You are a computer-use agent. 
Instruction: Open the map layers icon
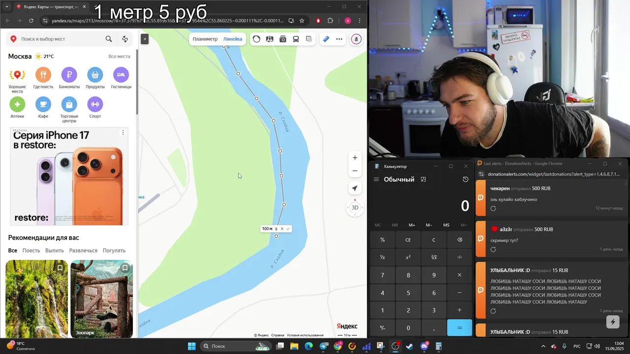click(x=309, y=39)
